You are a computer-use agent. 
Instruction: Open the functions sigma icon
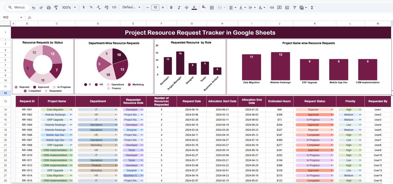click(x=312, y=7)
